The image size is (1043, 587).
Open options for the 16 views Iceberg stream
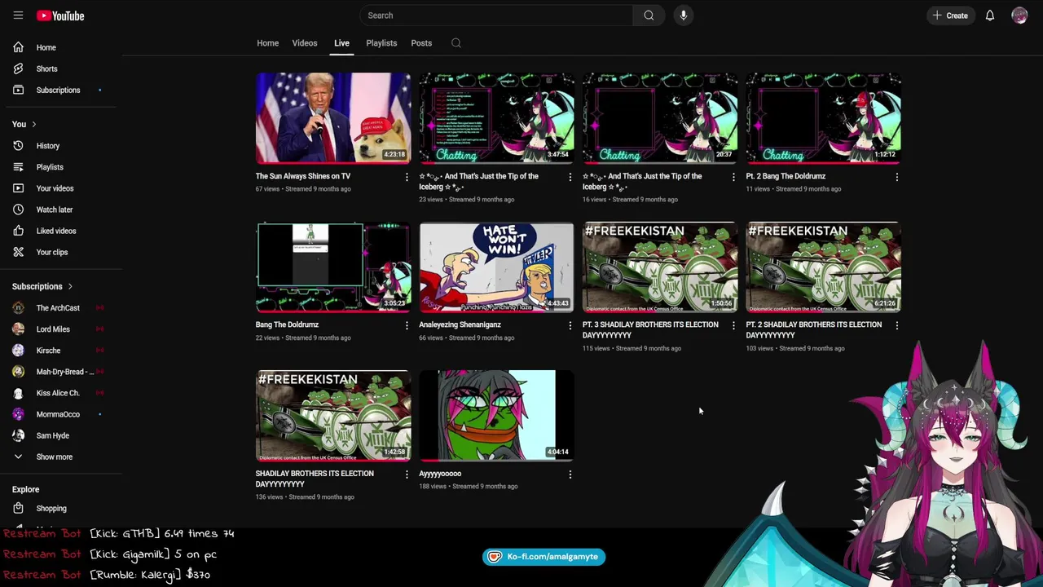[x=733, y=177]
